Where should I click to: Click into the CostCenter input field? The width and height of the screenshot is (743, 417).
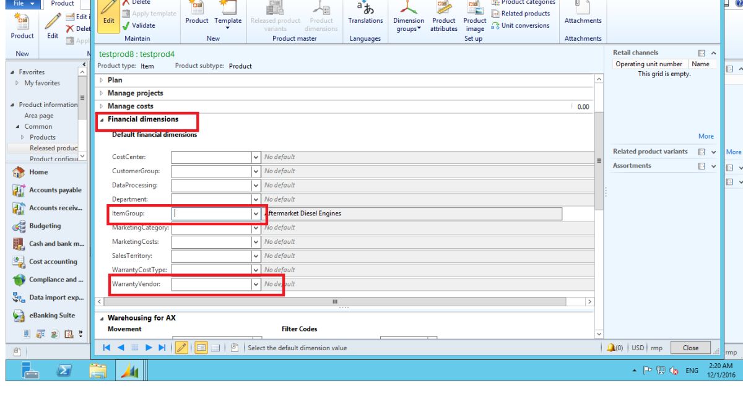click(211, 157)
